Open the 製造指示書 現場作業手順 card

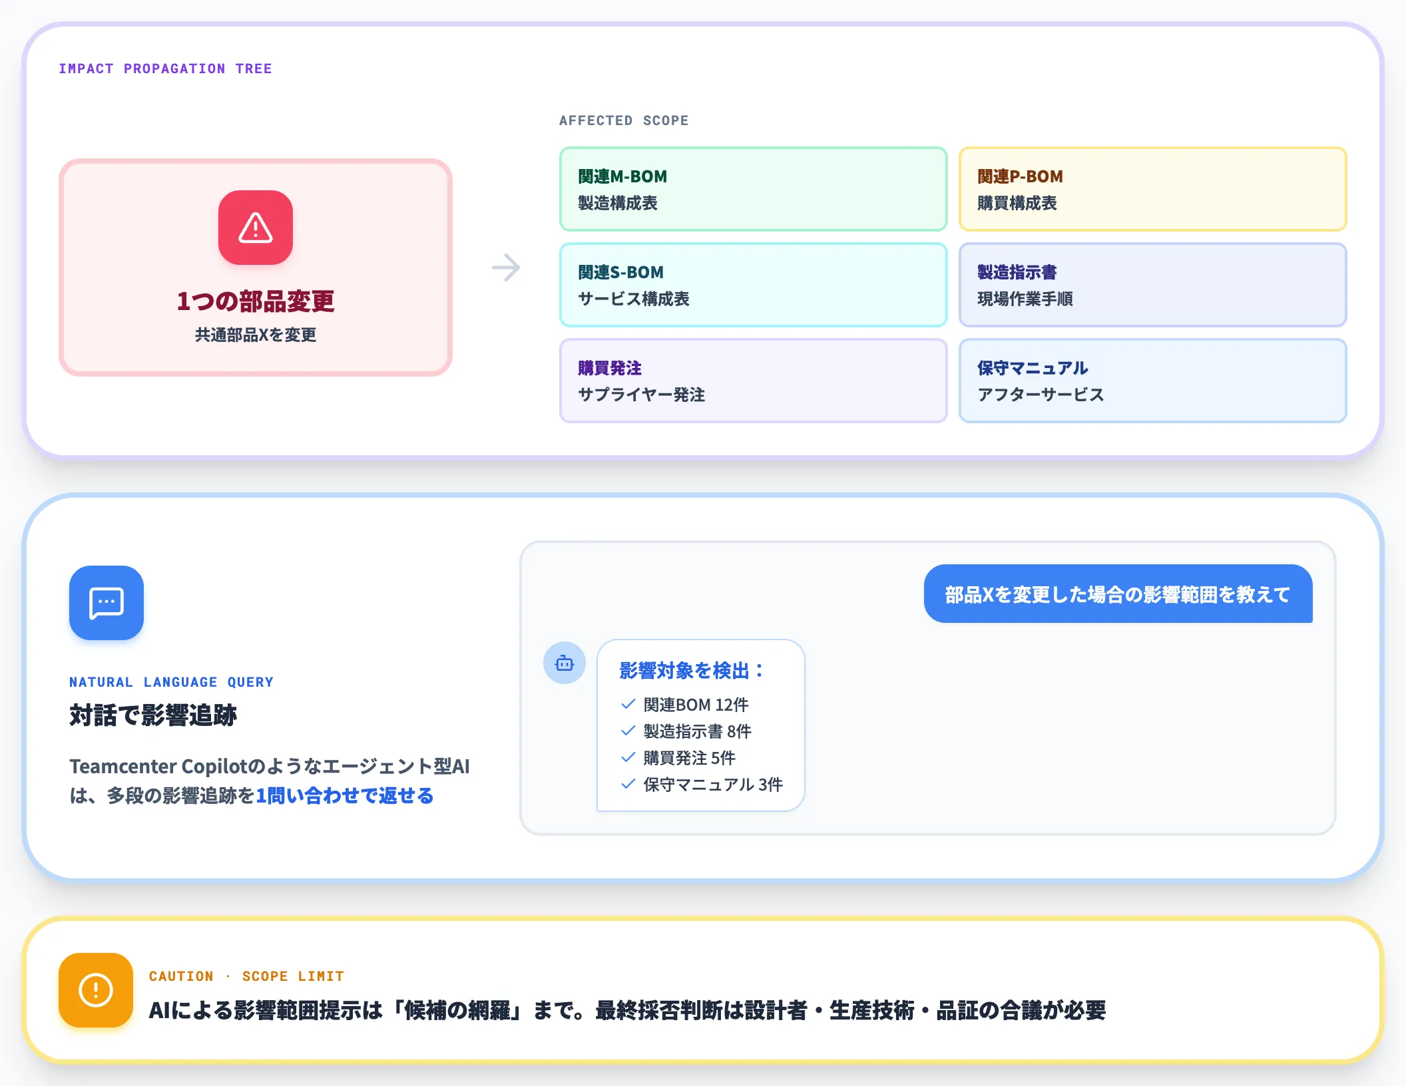coord(1152,285)
